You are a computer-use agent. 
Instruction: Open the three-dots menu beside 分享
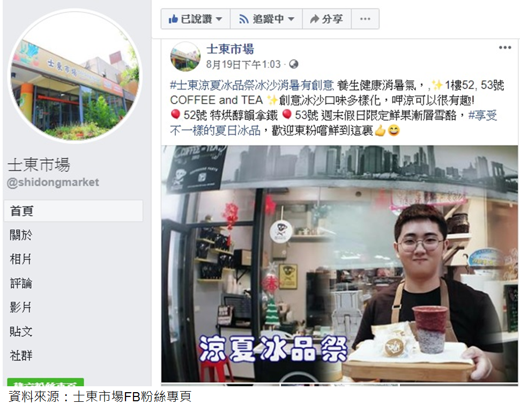click(365, 19)
